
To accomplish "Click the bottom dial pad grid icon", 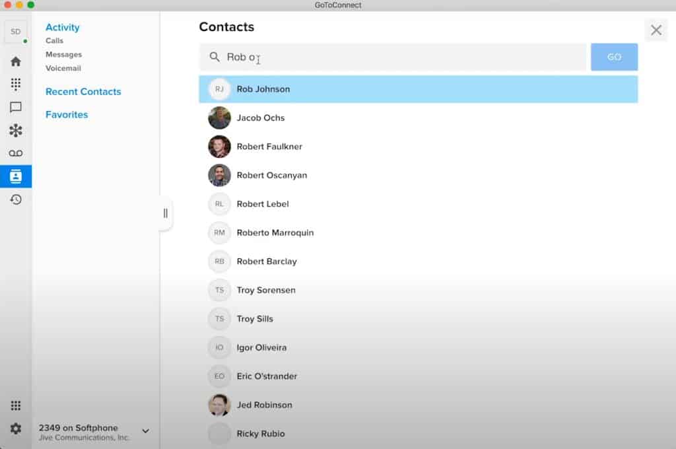I will (16, 405).
